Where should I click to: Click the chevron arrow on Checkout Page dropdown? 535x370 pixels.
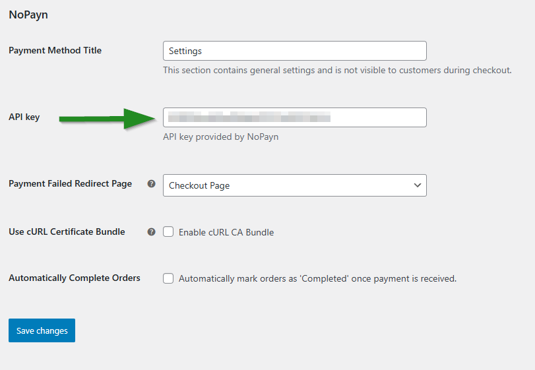point(417,185)
